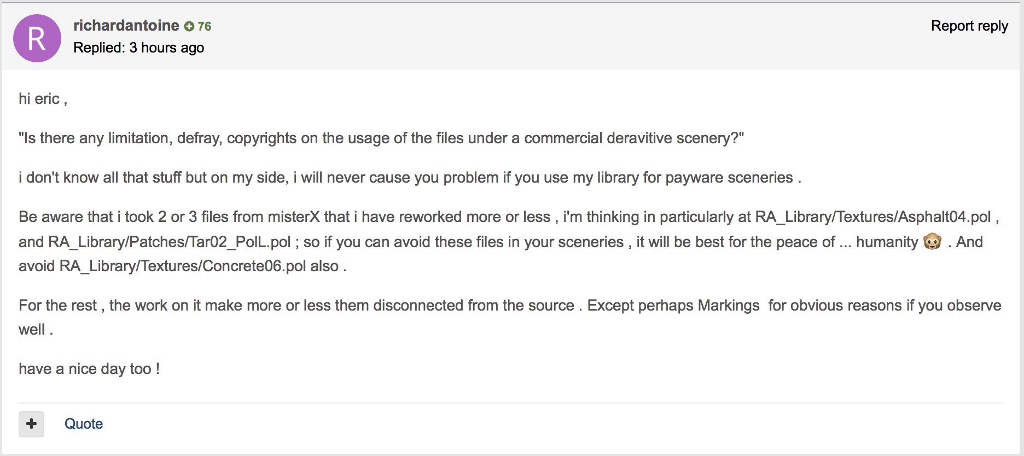The width and height of the screenshot is (1024, 456).
Task: Click the '3 hours ago' timestamp
Action: [x=167, y=48]
